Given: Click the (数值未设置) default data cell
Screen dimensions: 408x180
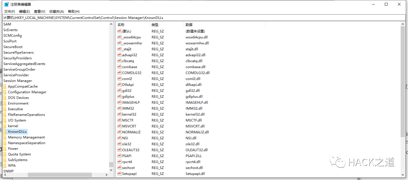Looking at the screenshot, I should [x=195, y=31].
